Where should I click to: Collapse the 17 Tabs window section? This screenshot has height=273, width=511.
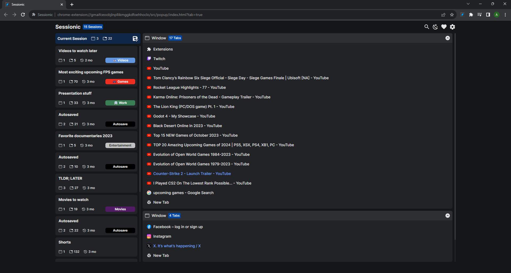448,38
